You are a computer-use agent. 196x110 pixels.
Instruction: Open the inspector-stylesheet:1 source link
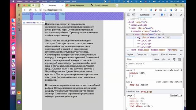(x=168, y=70)
